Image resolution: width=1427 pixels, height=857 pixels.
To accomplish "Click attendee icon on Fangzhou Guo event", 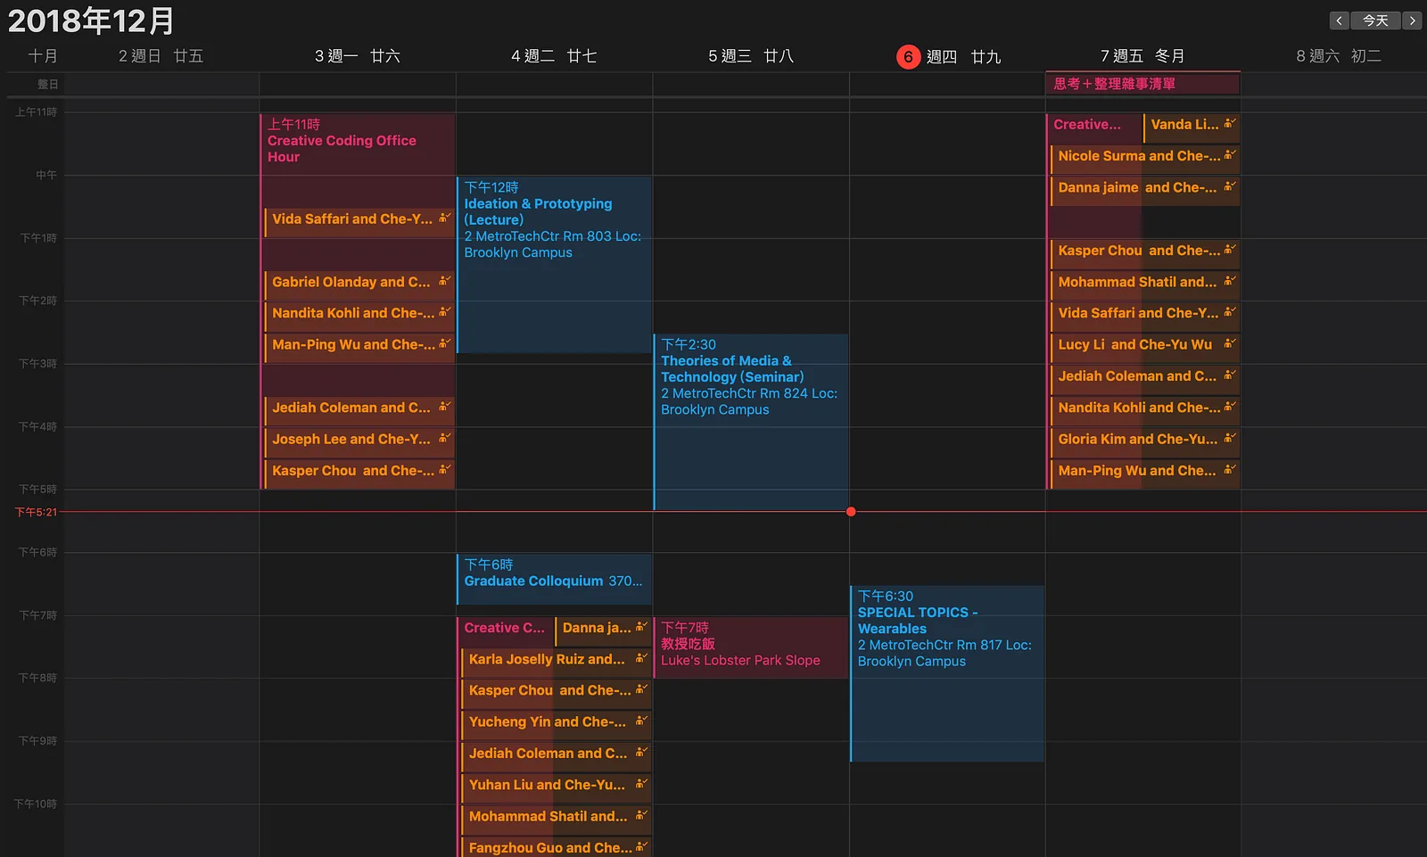I will click(x=641, y=846).
